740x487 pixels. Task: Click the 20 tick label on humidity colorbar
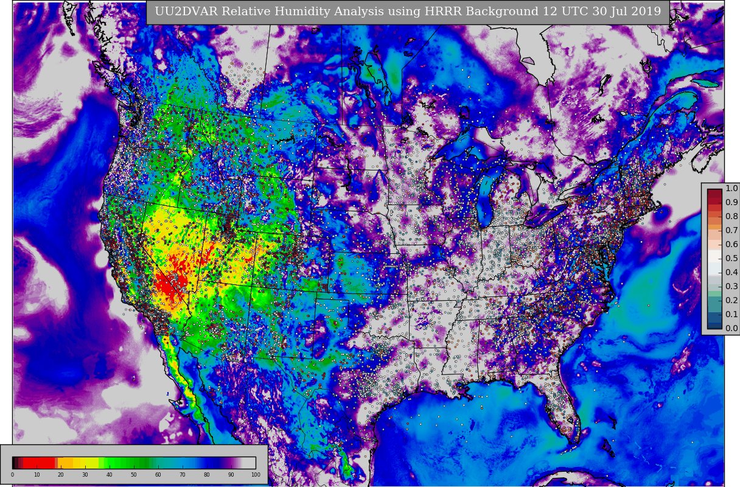pos(61,475)
